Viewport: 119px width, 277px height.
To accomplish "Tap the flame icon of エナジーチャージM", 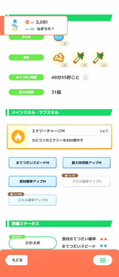I will pyautogui.click(x=18, y=137).
